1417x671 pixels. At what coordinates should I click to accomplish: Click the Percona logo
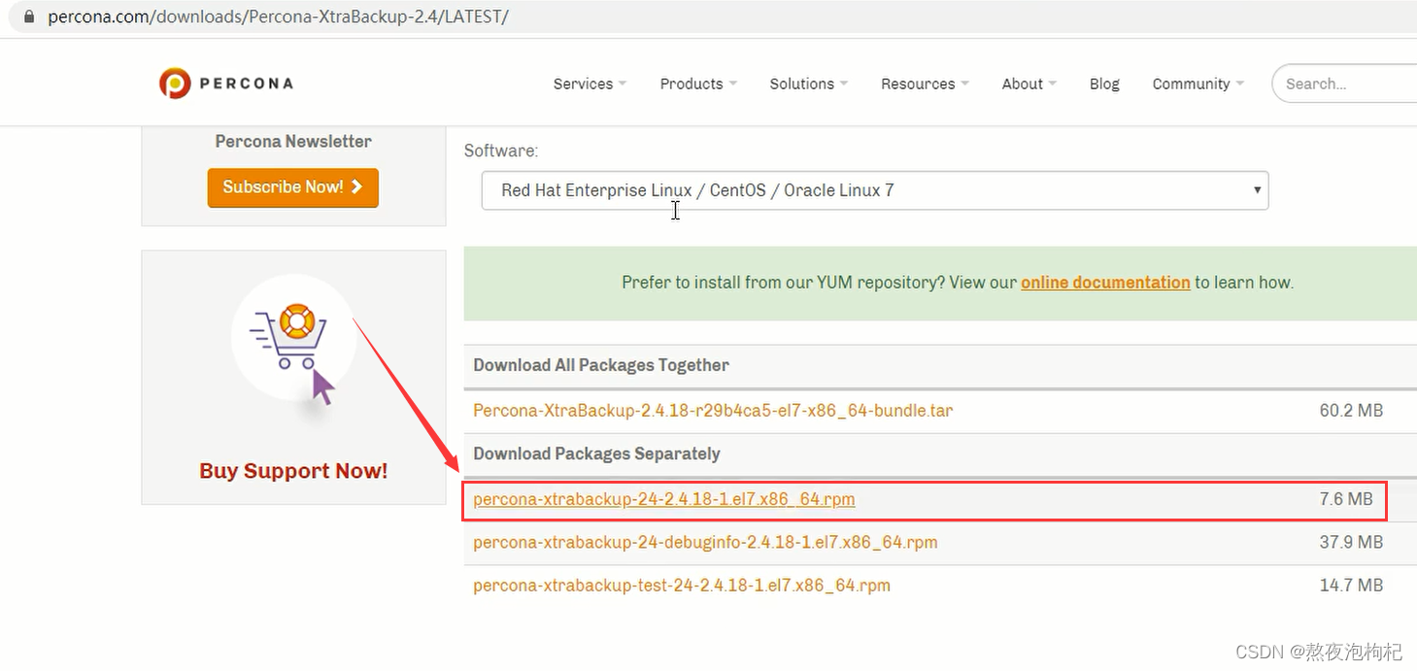226,84
